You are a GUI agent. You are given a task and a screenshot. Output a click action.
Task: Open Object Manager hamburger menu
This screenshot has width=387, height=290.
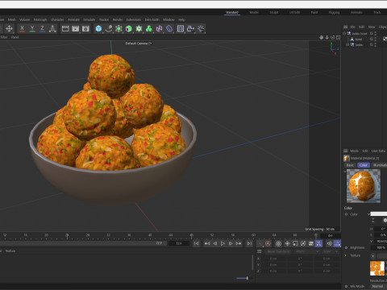346,27
